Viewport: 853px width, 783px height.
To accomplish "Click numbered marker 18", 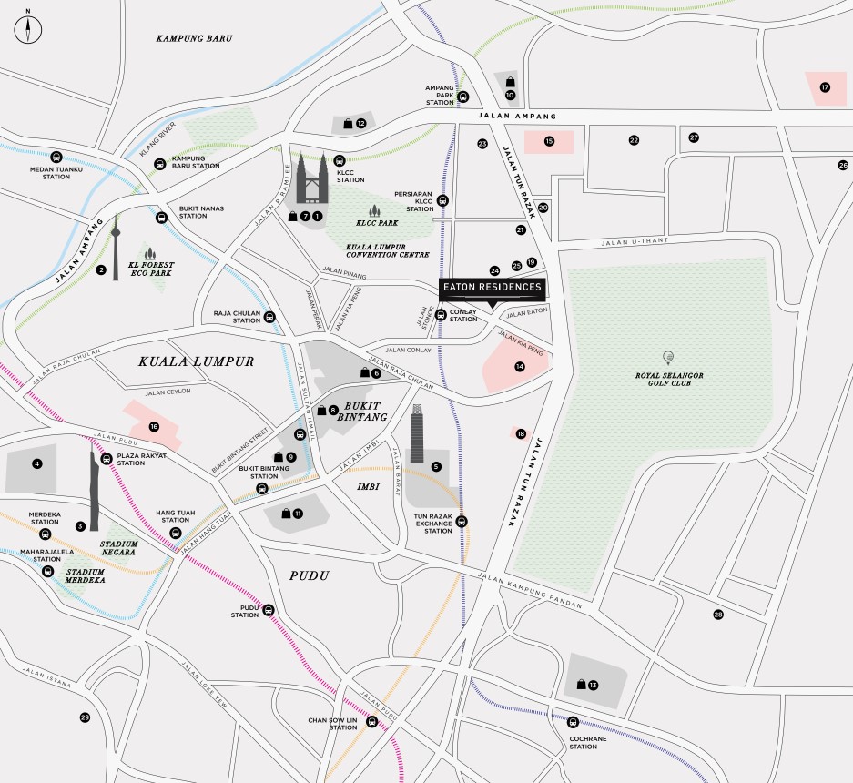I will [521, 434].
